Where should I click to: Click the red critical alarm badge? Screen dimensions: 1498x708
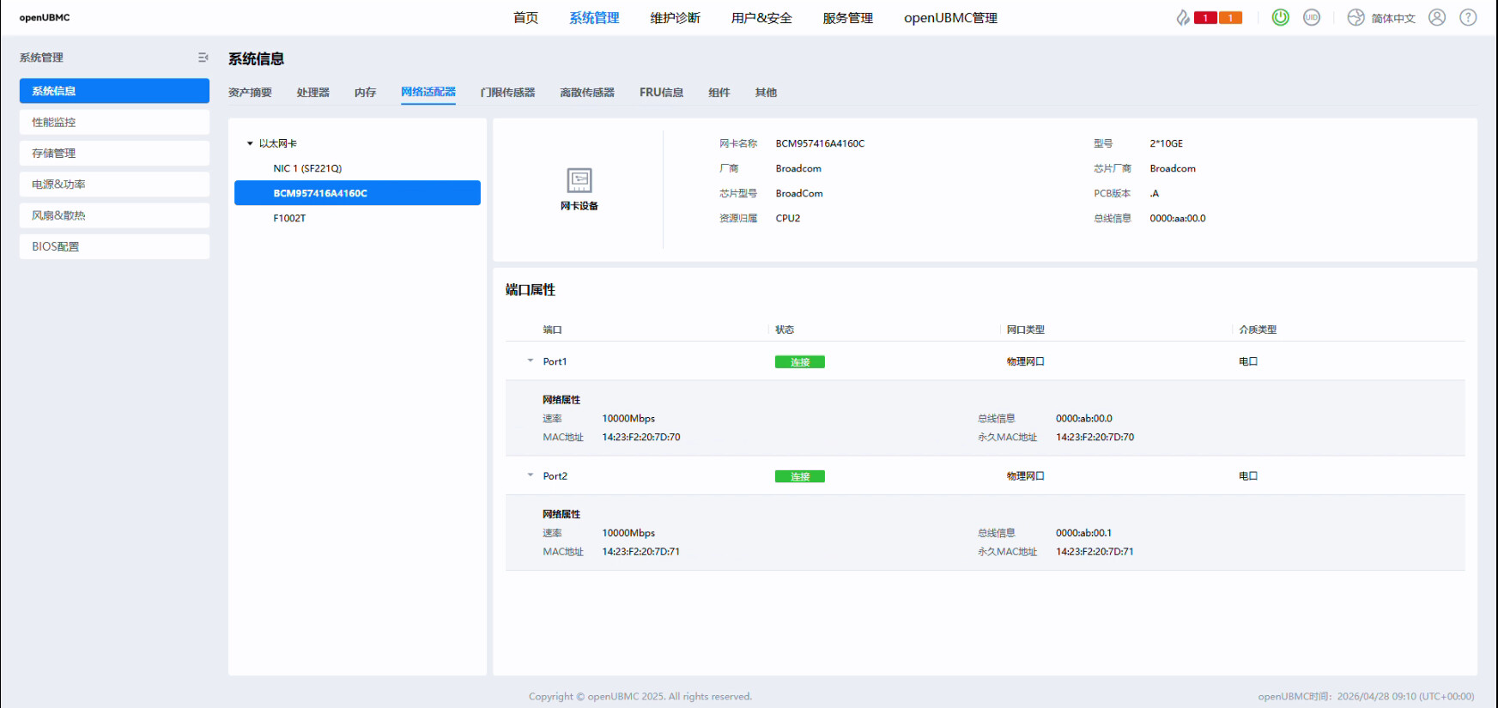pos(1205,18)
